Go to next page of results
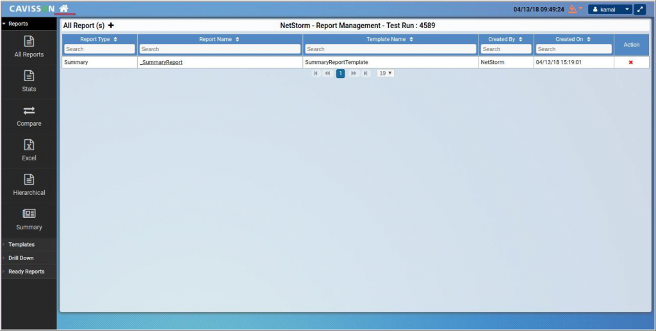 (x=354, y=73)
